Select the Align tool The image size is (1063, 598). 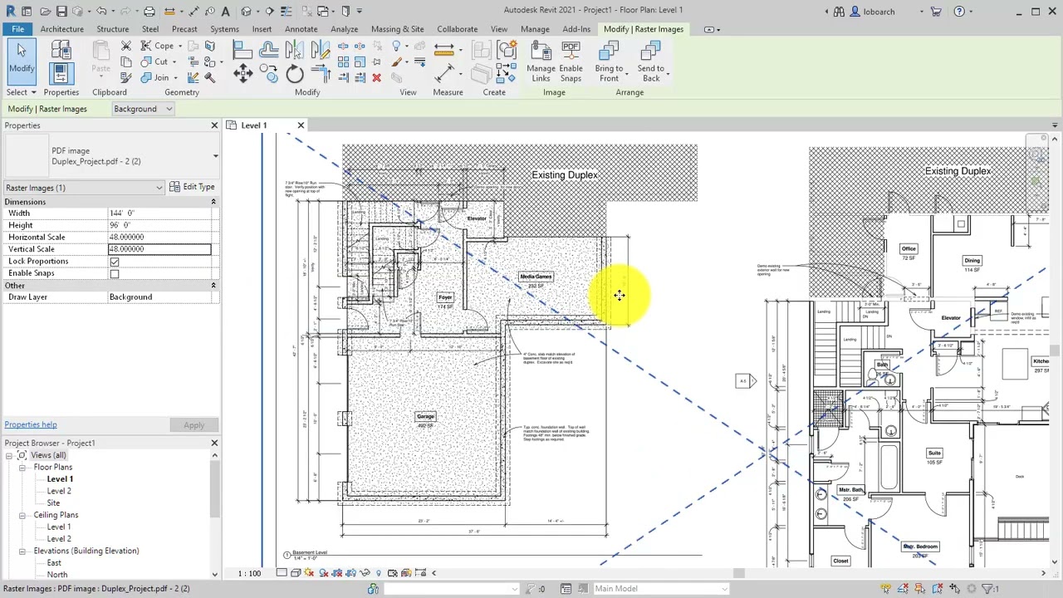point(242,51)
